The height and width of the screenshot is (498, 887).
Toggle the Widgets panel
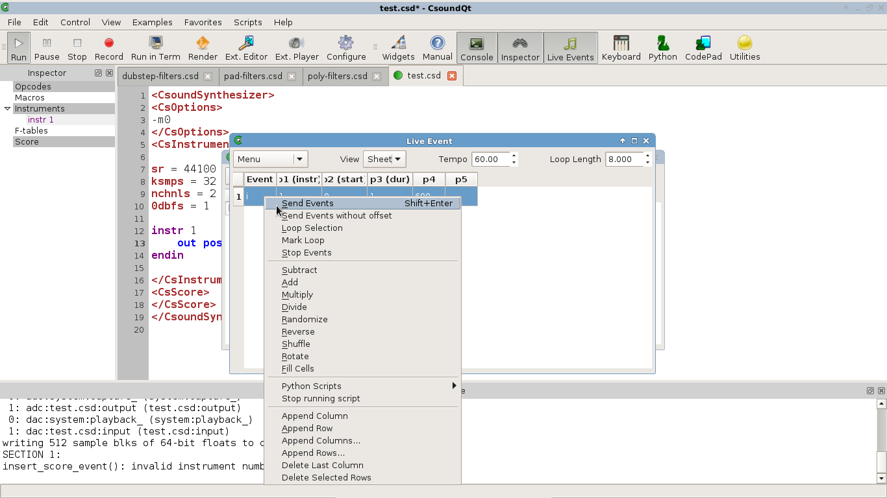(398, 47)
